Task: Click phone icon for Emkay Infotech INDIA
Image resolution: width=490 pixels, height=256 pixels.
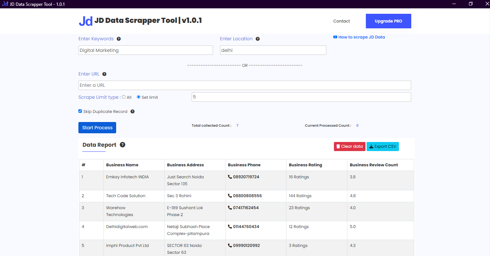Action: coord(230,177)
